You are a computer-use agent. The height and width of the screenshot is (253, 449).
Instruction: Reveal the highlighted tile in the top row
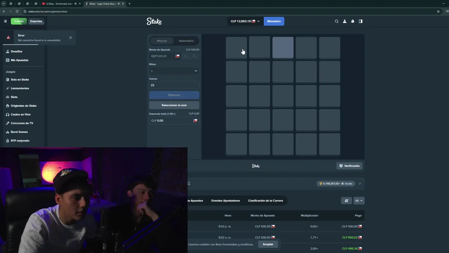(283, 47)
